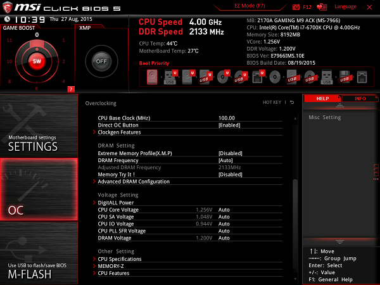The image size is (380, 285).
Task: Click the Overclocking heading
Action: click(101, 103)
